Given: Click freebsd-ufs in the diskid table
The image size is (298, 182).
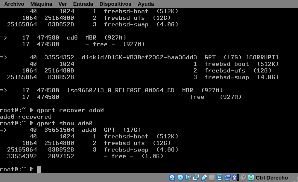Looking at the screenshot, I should point(225,70).
